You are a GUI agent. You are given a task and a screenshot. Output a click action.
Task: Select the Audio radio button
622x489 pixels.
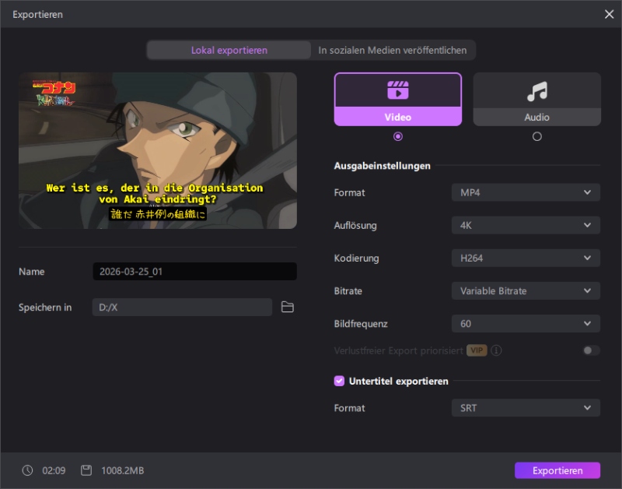(x=536, y=136)
